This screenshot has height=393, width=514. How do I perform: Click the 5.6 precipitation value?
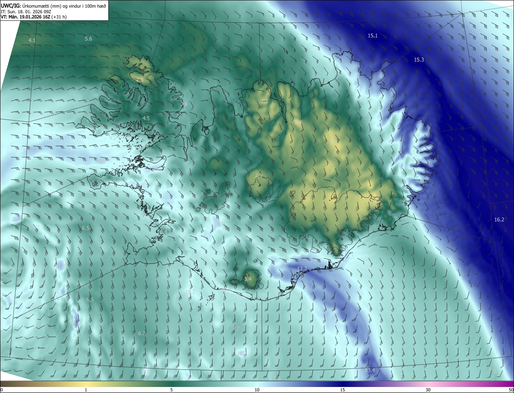click(x=88, y=39)
